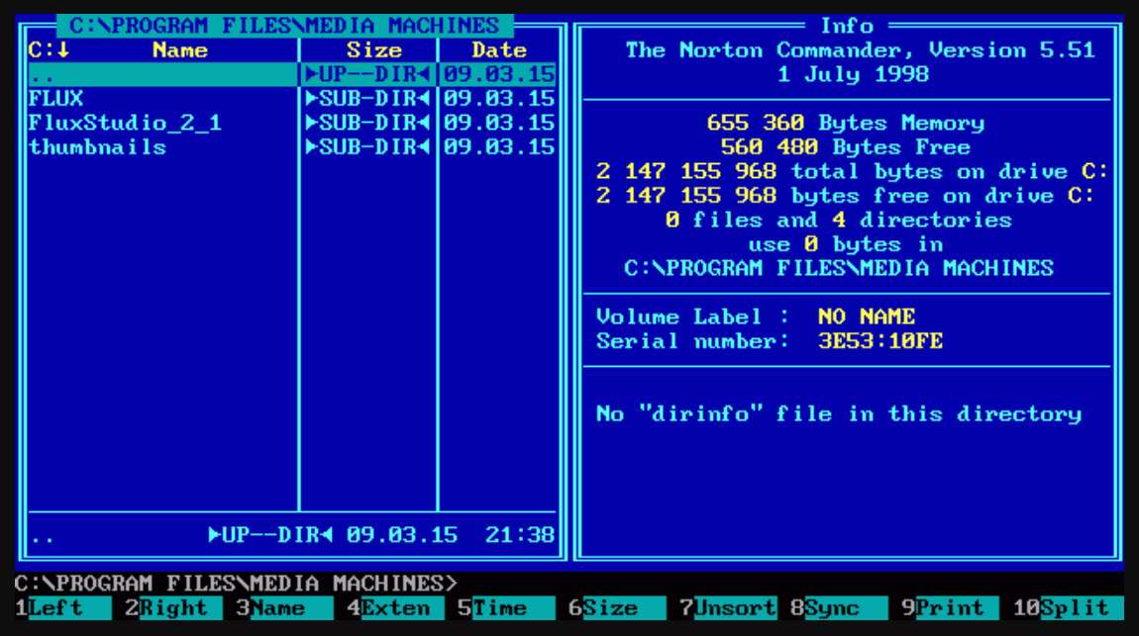Click the 1 Left function key
Viewport: 1139px width, 636px height.
[63, 607]
